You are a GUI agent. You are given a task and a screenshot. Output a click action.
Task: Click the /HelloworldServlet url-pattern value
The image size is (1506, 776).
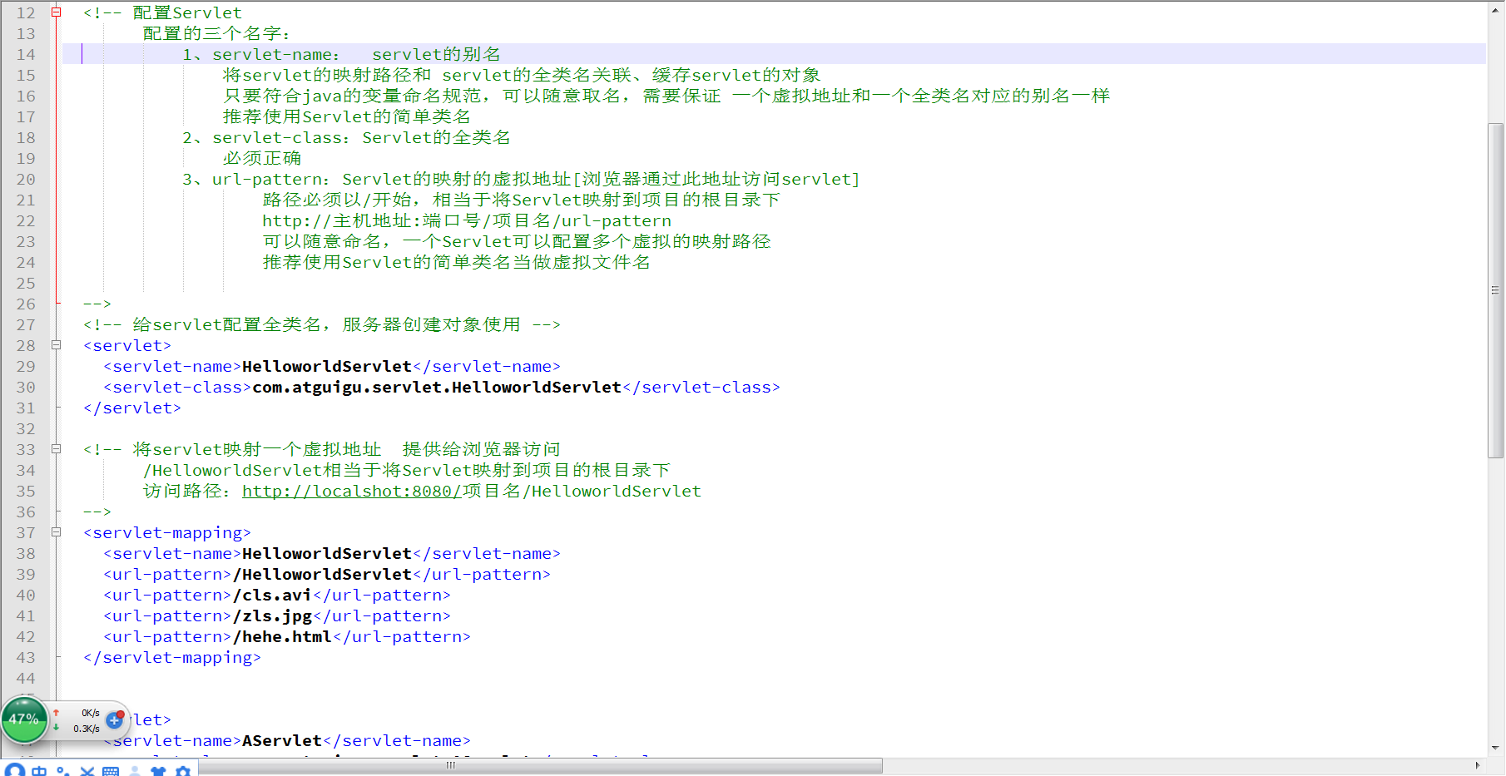click(x=322, y=575)
